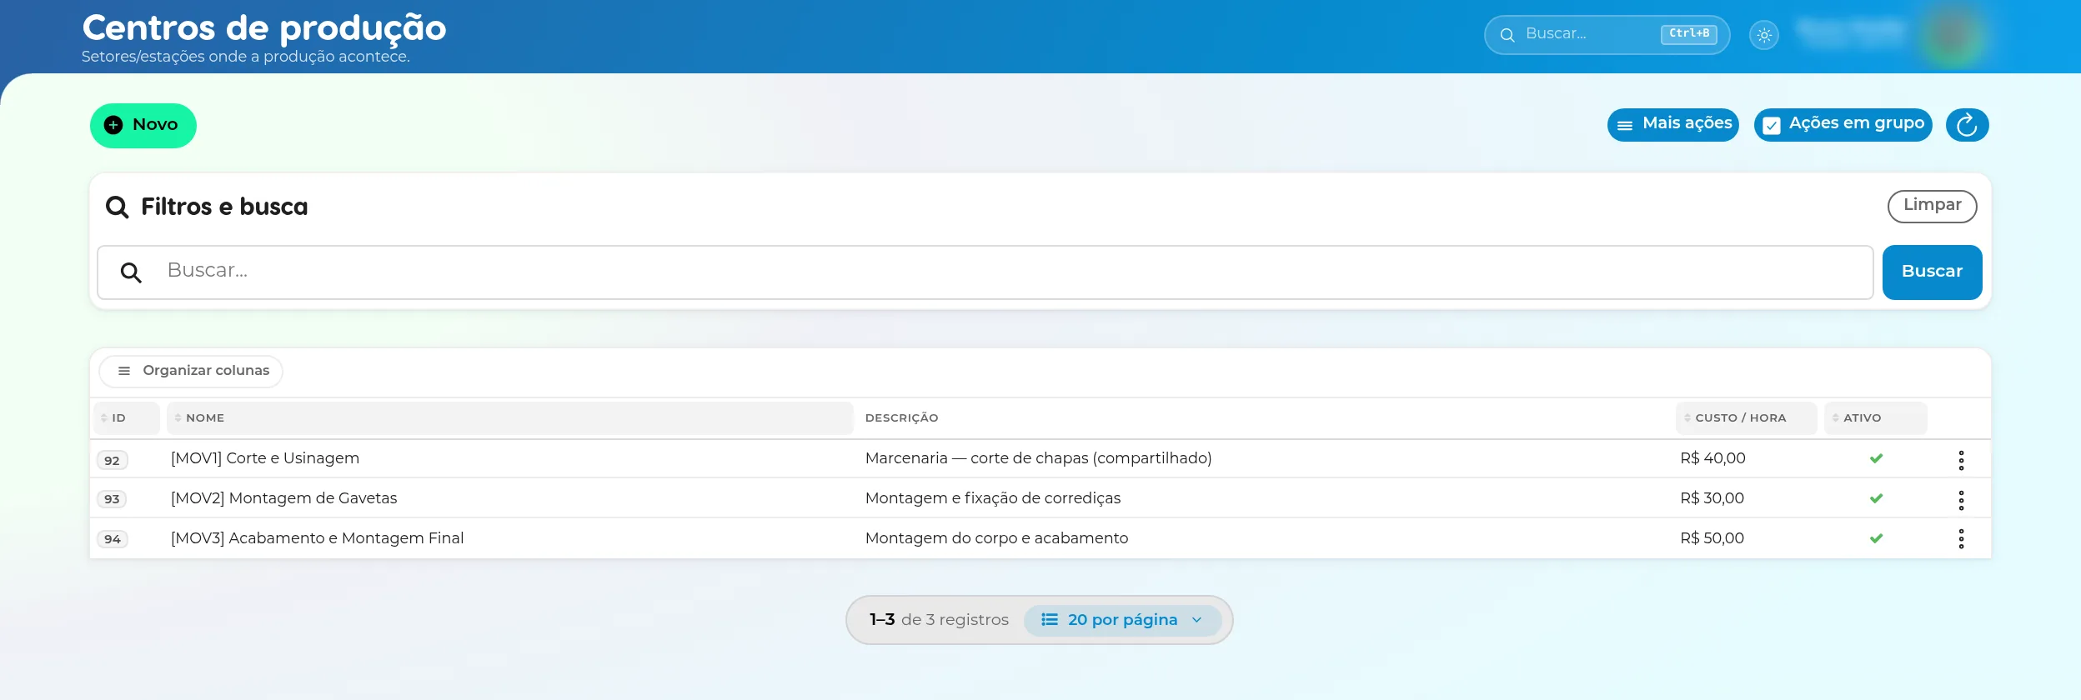Click active checkmark for Acabamento e Montagem Final
2081x700 pixels.
pos(1876,538)
